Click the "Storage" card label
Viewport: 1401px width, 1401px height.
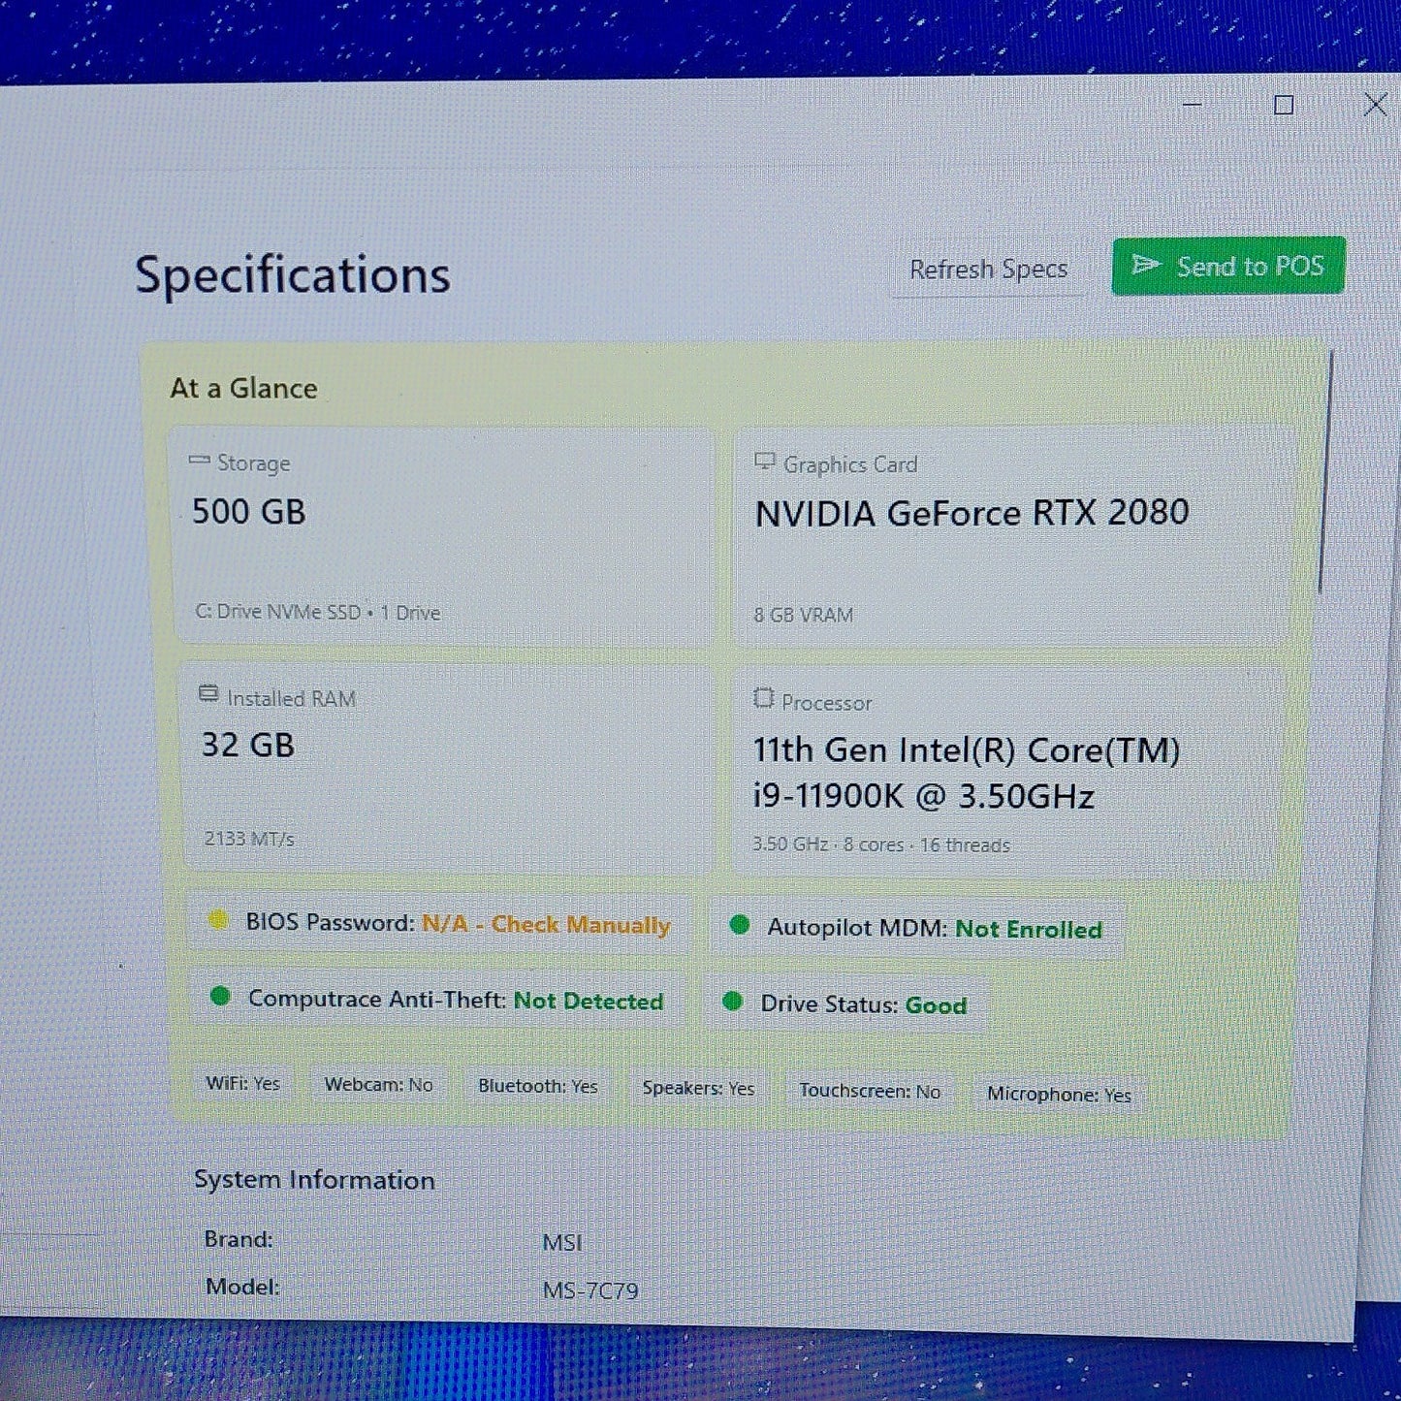point(253,463)
